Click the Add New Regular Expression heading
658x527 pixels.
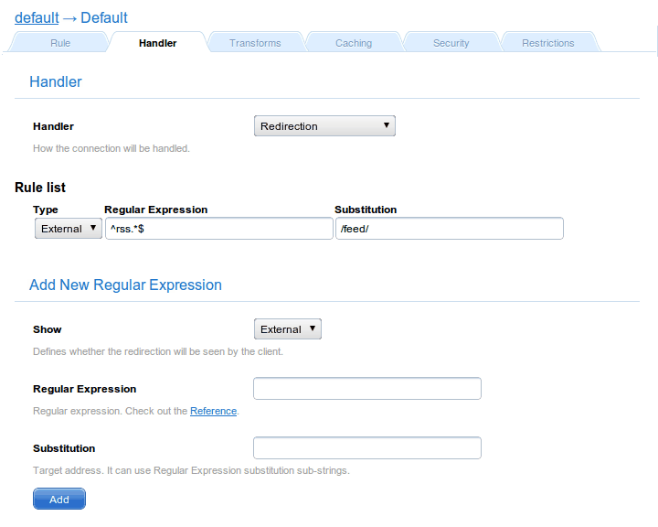[125, 285]
